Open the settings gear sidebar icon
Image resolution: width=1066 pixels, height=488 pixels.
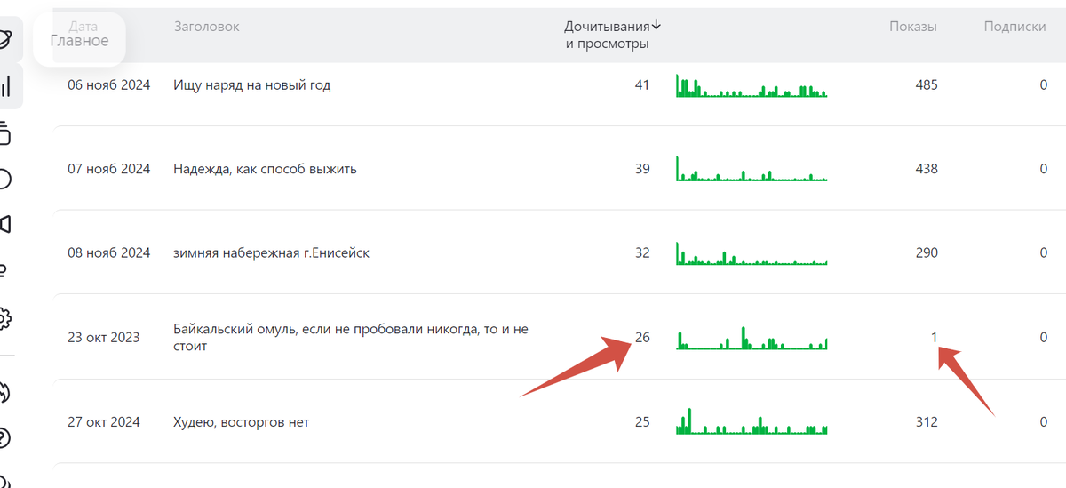(5, 317)
